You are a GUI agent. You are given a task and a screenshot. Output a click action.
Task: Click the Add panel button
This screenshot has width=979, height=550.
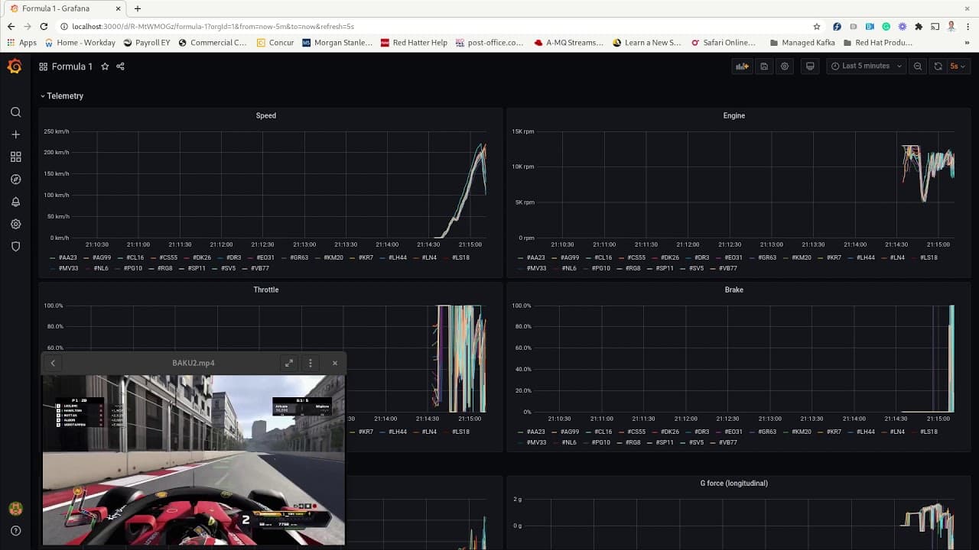(x=742, y=66)
